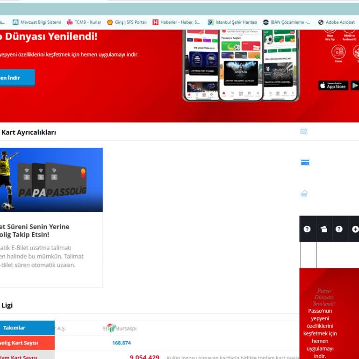The width and height of the screenshot is (359, 359).
Task: Click first question mark icon in dark bar
Action: (x=307, y=229)
